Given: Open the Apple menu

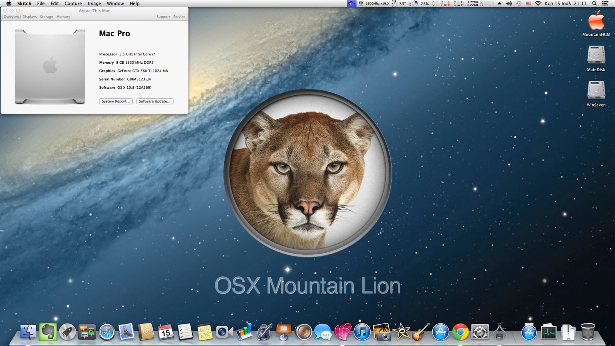Looking at the screenshot, I should tap(8, 3).
